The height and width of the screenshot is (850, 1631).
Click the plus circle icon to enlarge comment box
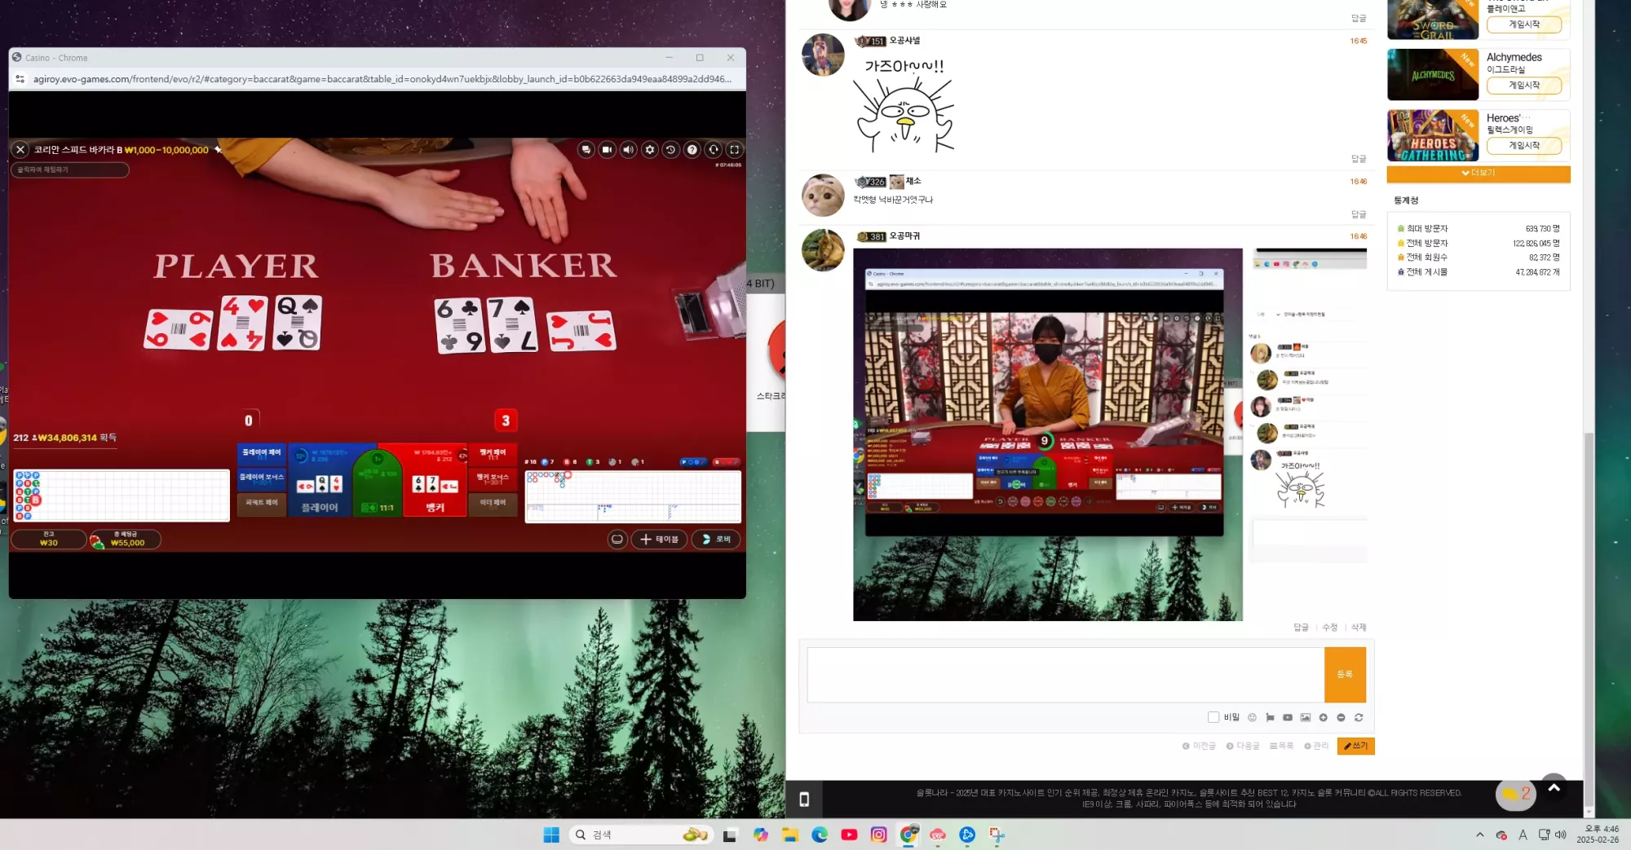click(x=1323, y=718)
